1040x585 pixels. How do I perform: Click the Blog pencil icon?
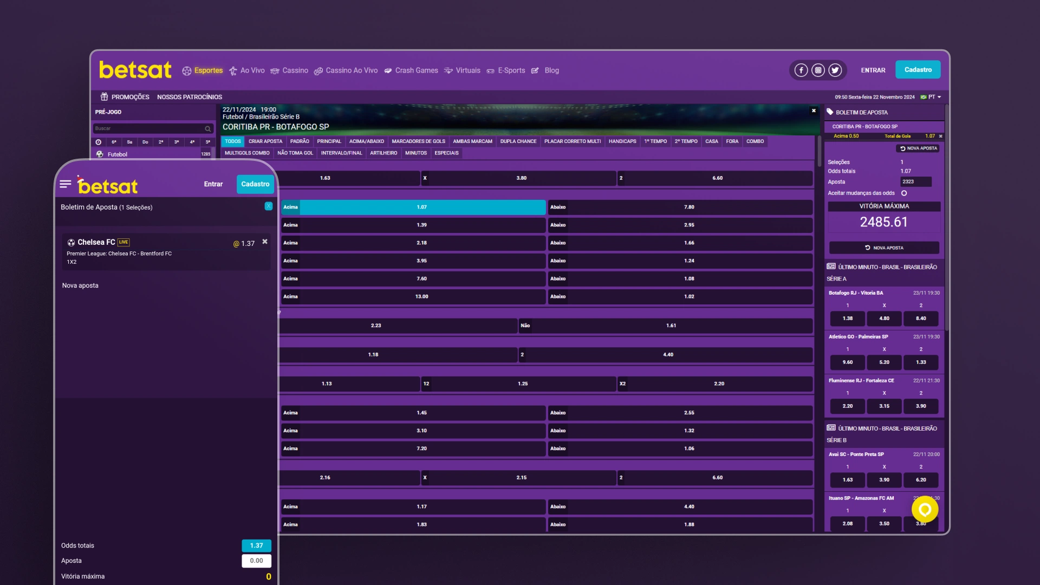(535, 71)
